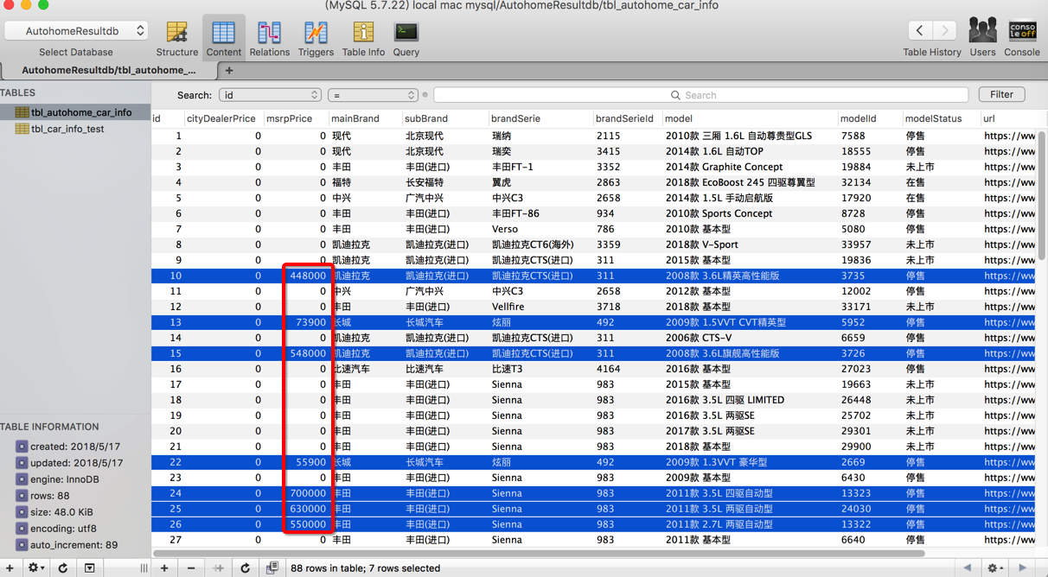Open the filter operator dropdown
Viewport: 1048px width, 577px height.
pos(373,95)
